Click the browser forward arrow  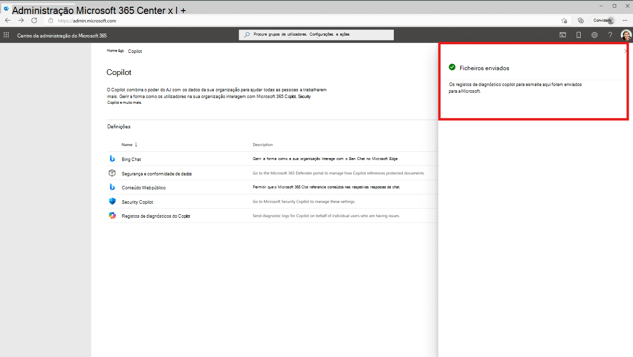coord(21,20)
